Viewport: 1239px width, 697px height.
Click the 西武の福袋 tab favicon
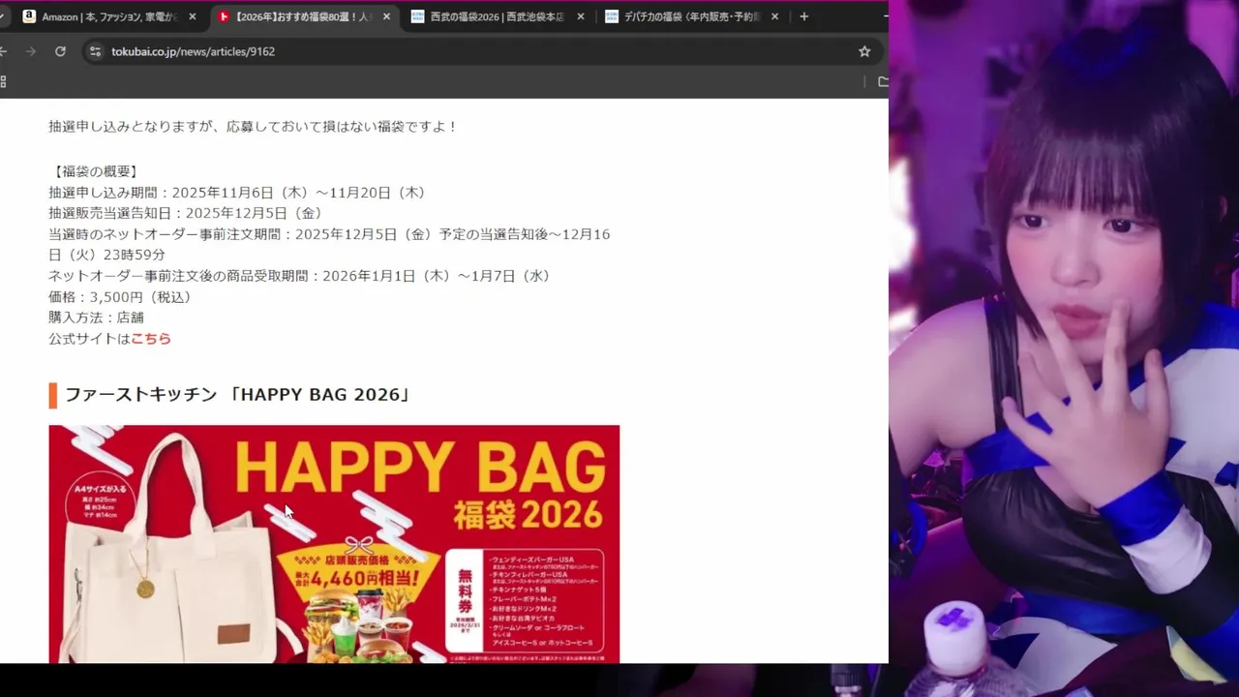(418, 16)
